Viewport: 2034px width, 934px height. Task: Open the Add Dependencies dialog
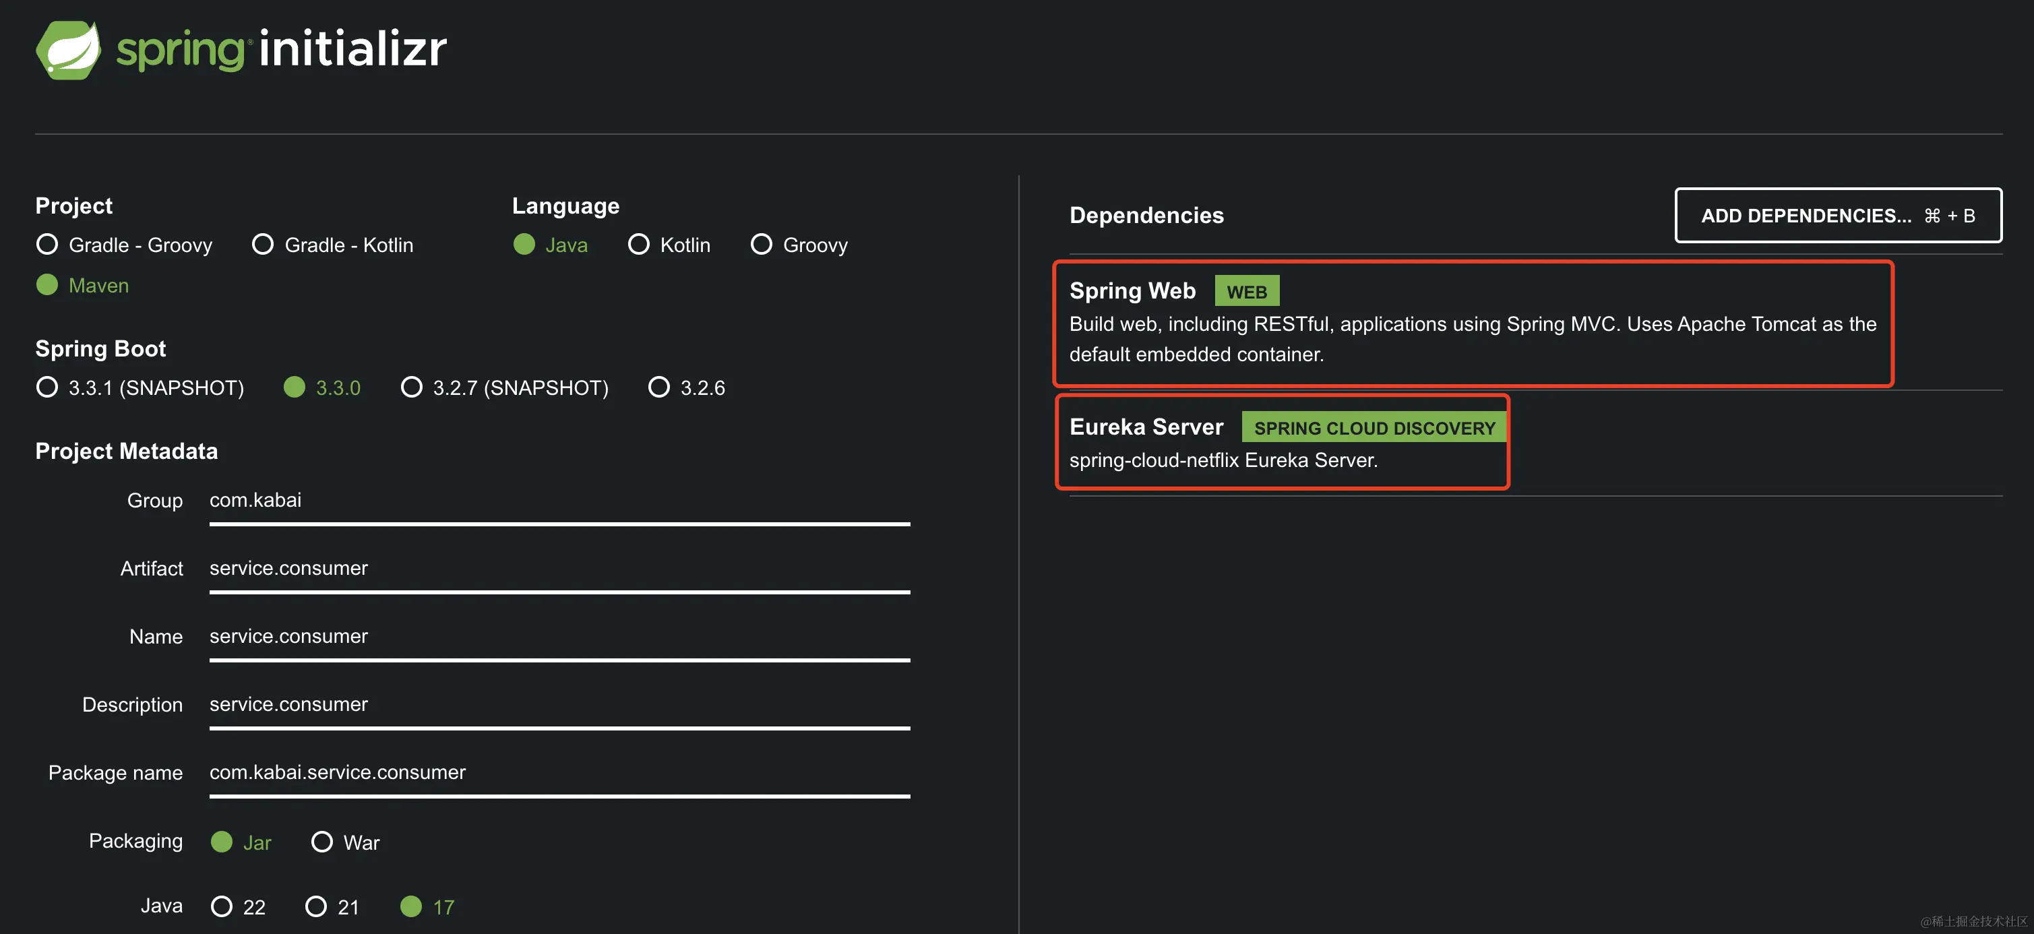click(x=1837, y=216)
